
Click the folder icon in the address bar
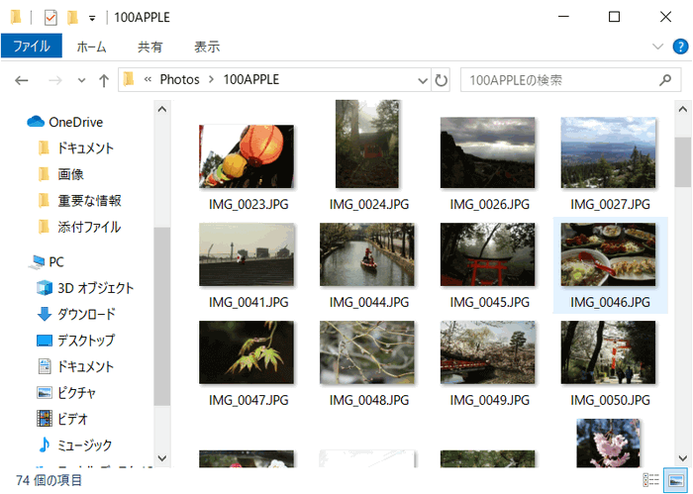(129, 79)
